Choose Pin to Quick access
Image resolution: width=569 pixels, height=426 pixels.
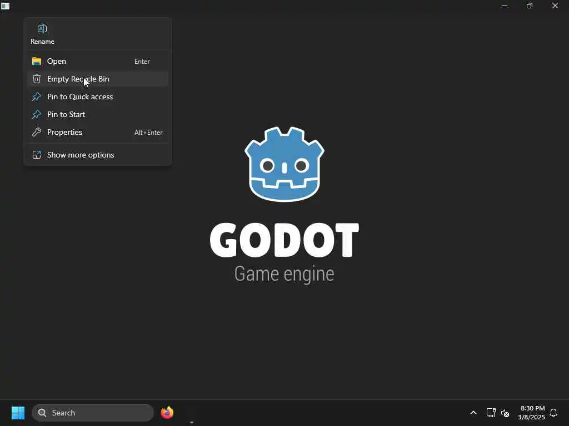(97, 97)
